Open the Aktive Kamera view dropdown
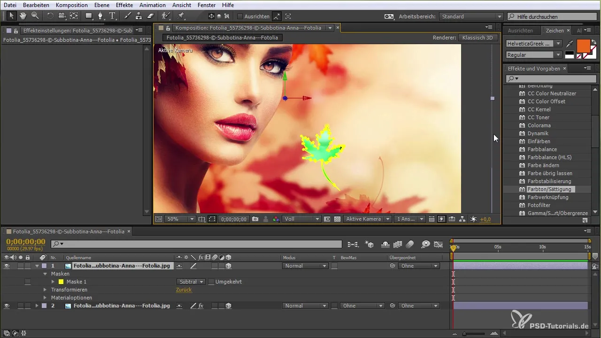 (x=368, y=219)
